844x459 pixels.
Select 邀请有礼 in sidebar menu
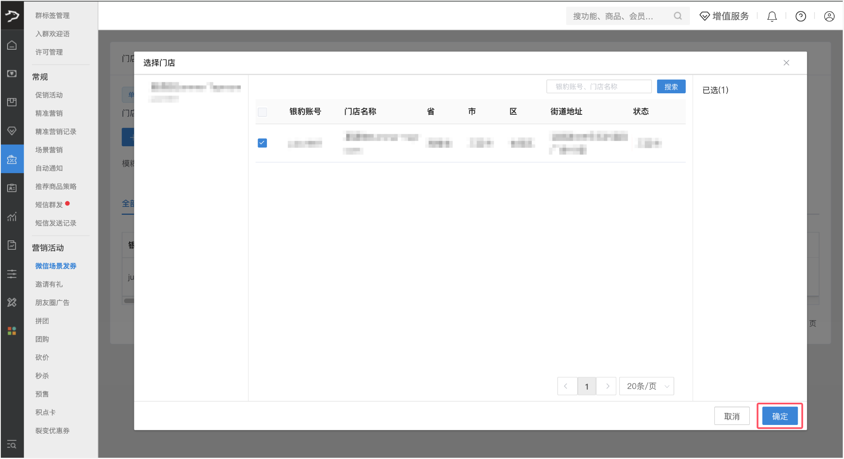coord(49,284)
